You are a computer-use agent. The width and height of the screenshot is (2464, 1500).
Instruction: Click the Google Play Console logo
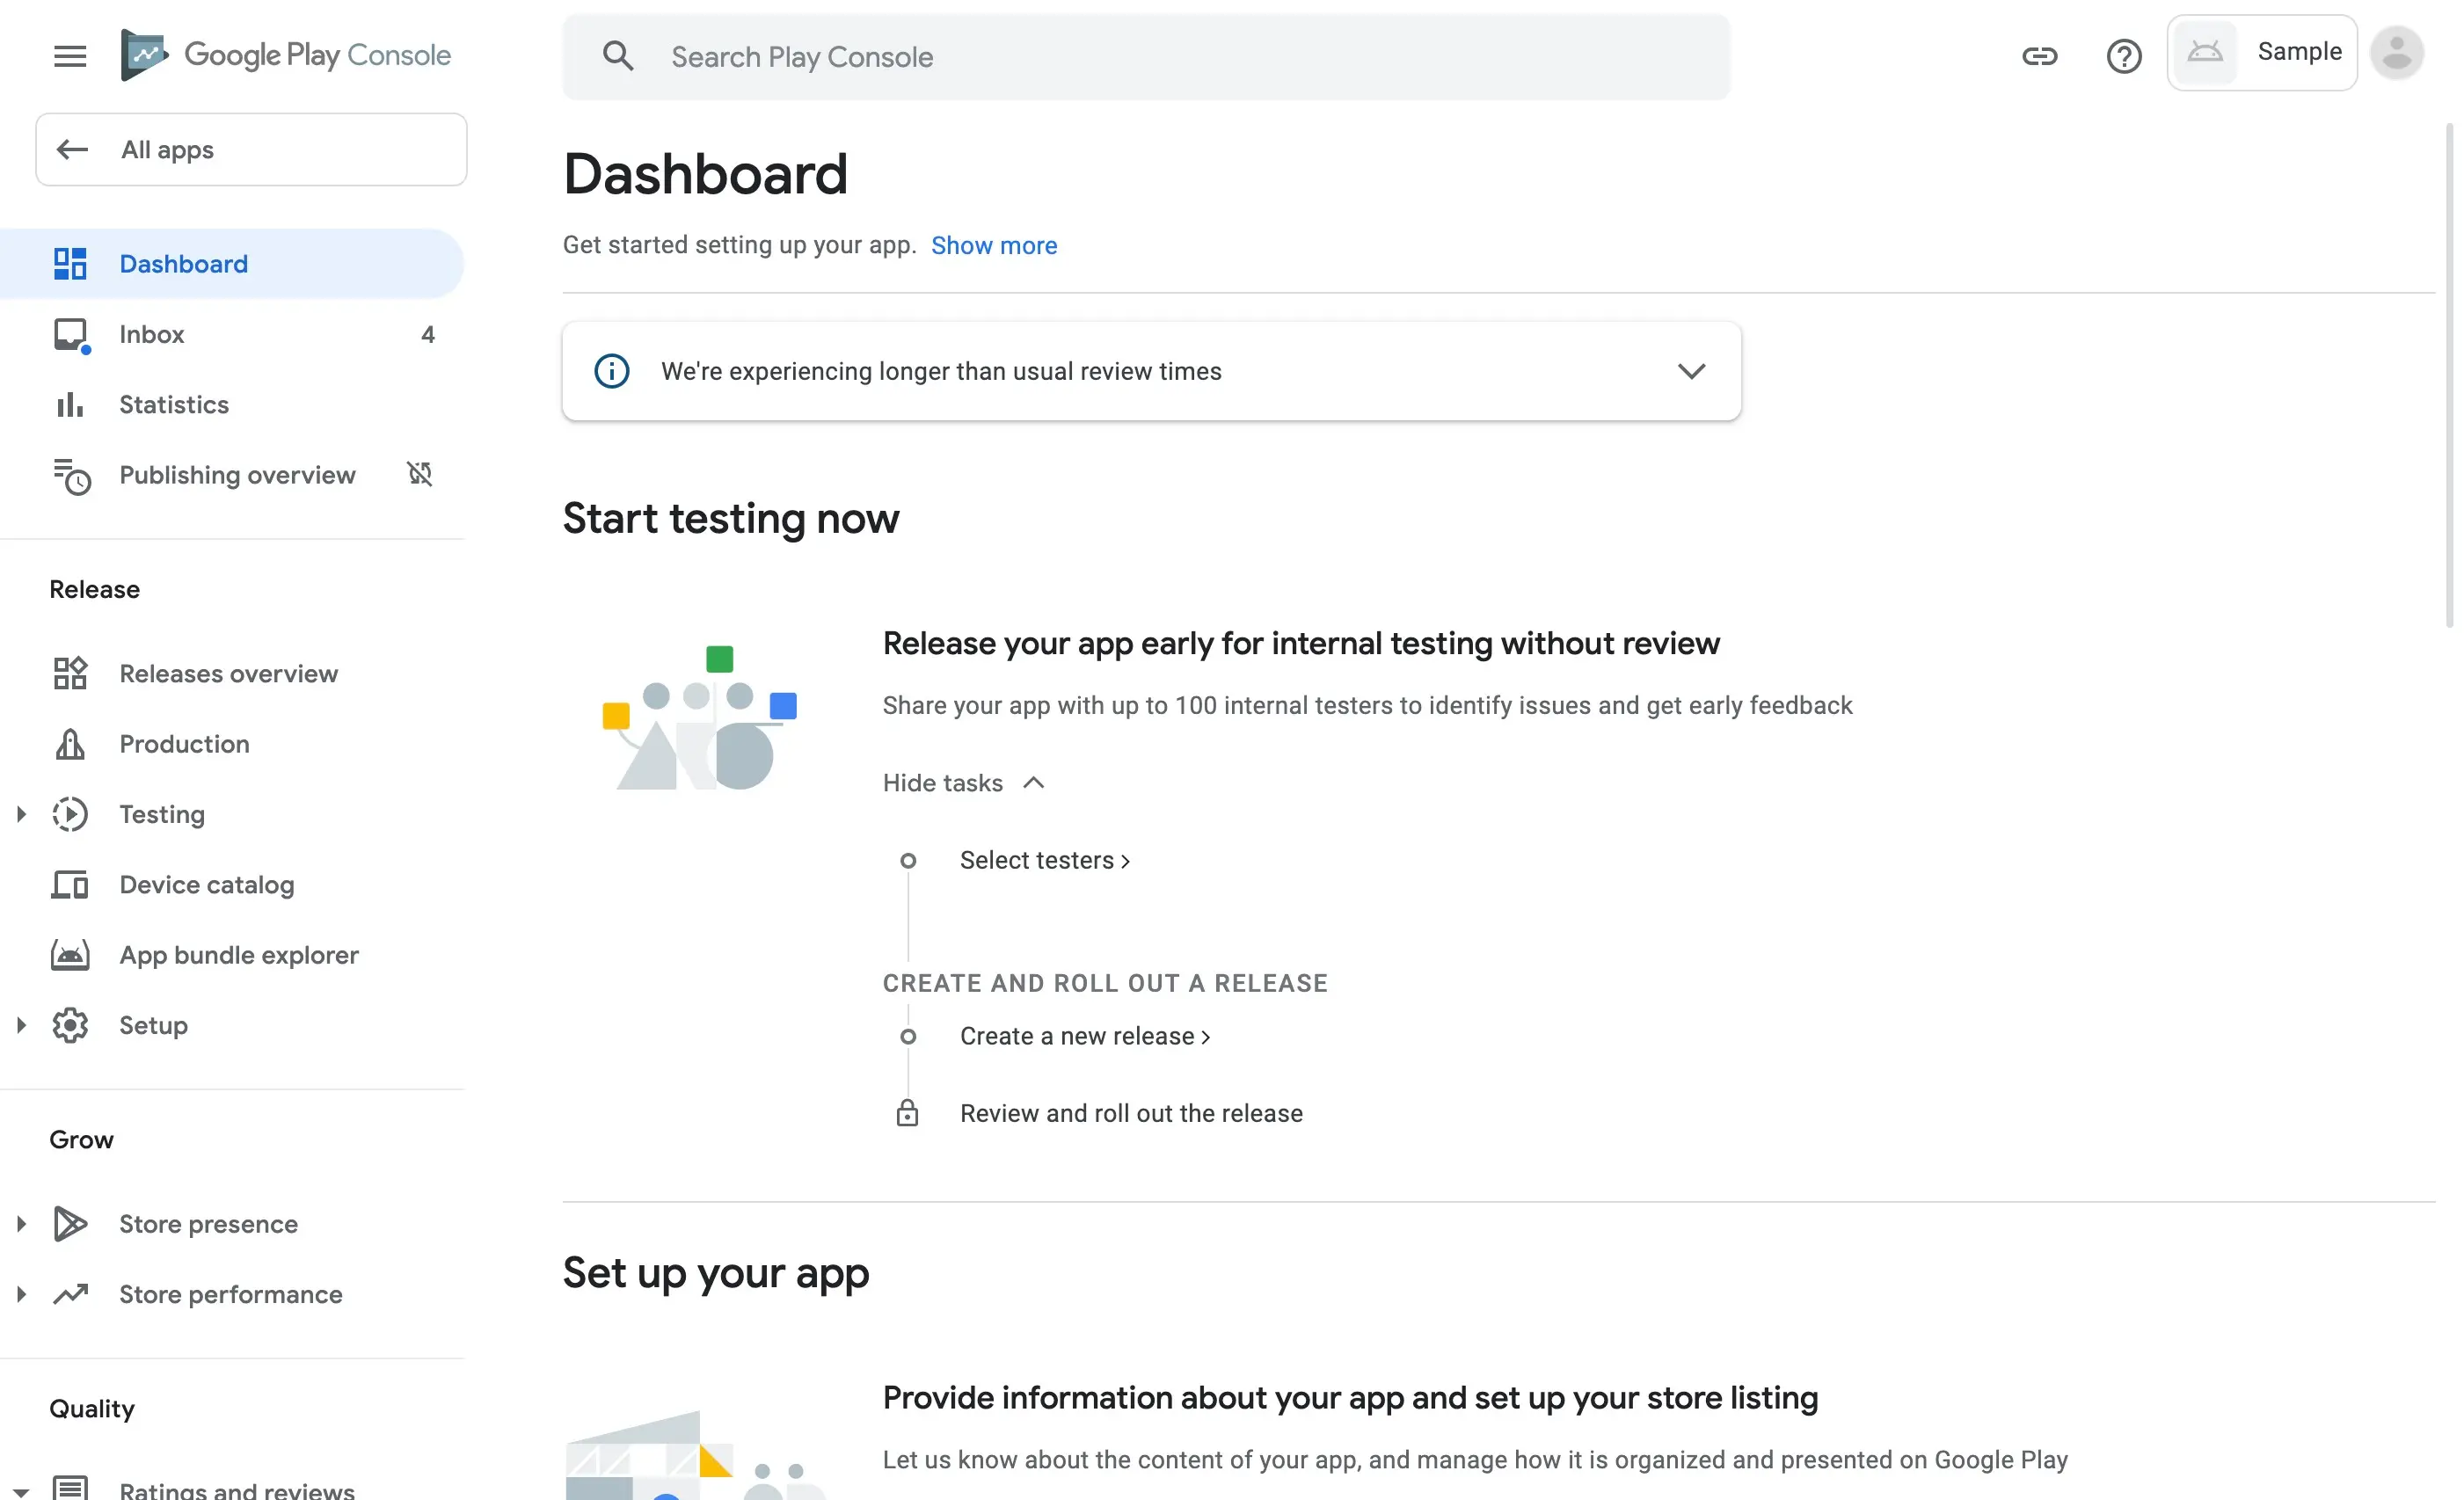(286, 55)
